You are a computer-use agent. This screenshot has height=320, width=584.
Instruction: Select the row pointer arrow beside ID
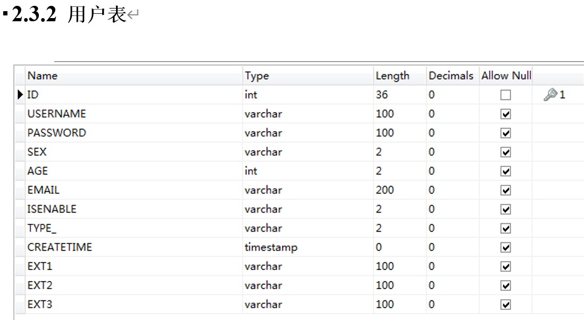pyautogui.click(x=20, y=95)
